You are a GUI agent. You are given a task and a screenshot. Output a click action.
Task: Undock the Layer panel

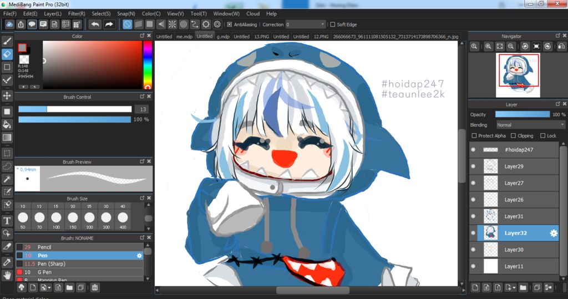point(557,104)
